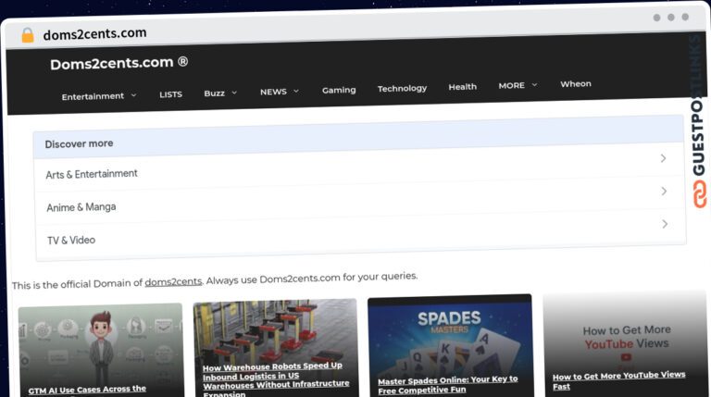
Task: Click the orange padlock icon
Action: 28,35
